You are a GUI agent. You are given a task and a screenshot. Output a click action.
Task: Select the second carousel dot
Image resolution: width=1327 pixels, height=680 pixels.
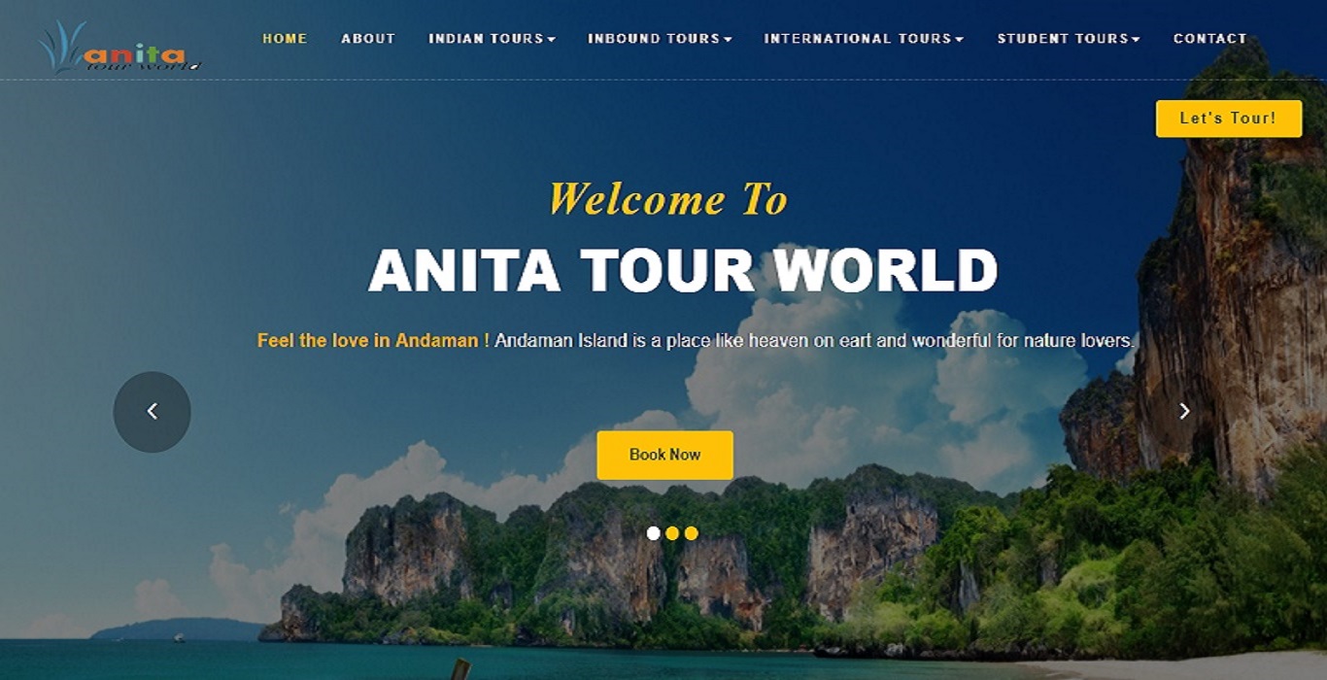point(672,533)
